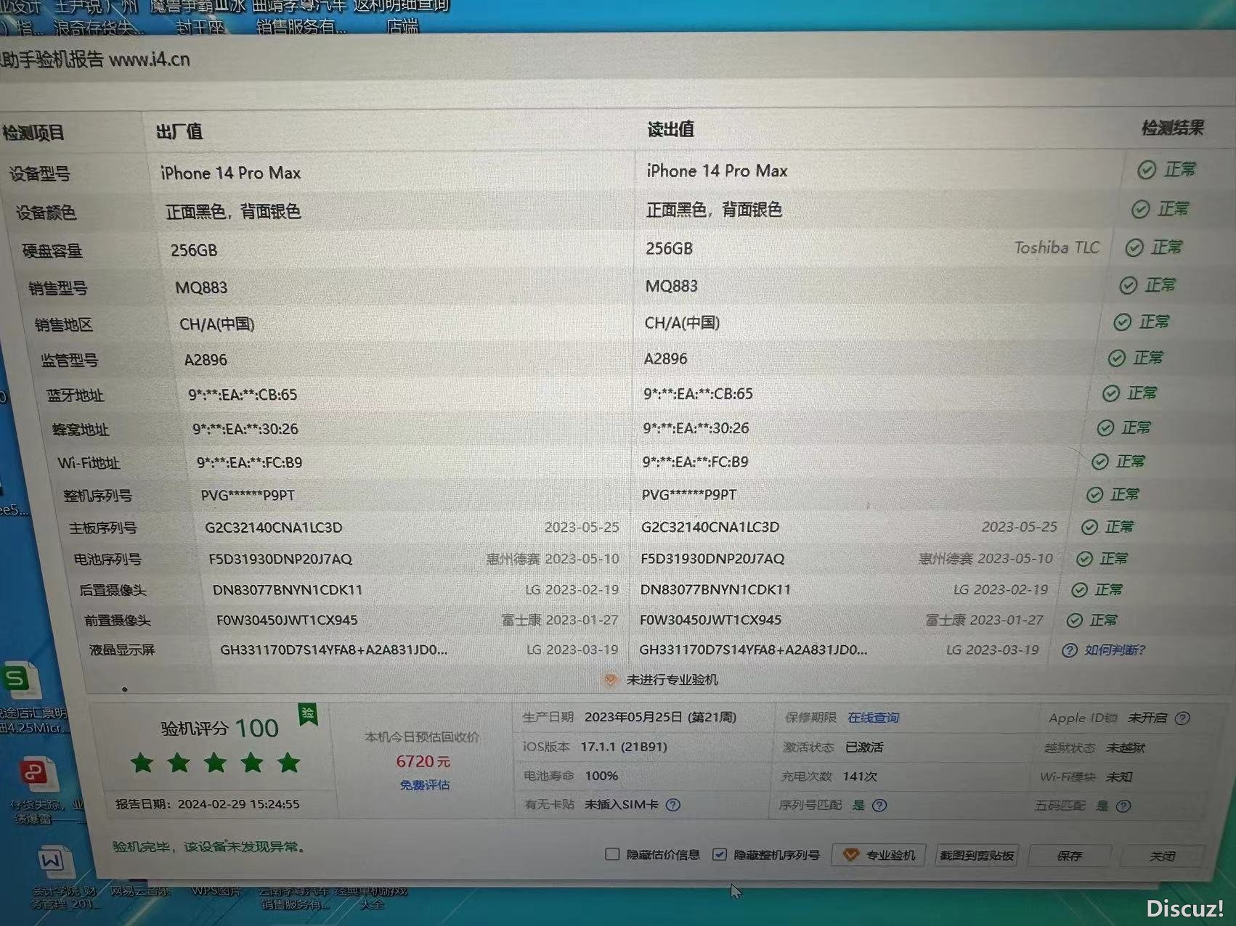Click the 正常 check icon for 设备颜色
This screenshot has height=926, width=1236.
(x=1140, y=209)
